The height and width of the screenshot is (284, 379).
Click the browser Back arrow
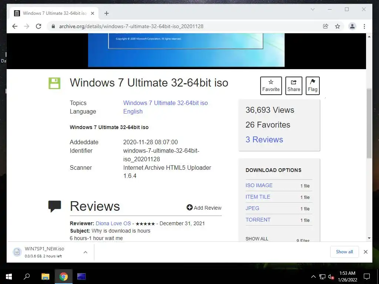pos(15,26)
